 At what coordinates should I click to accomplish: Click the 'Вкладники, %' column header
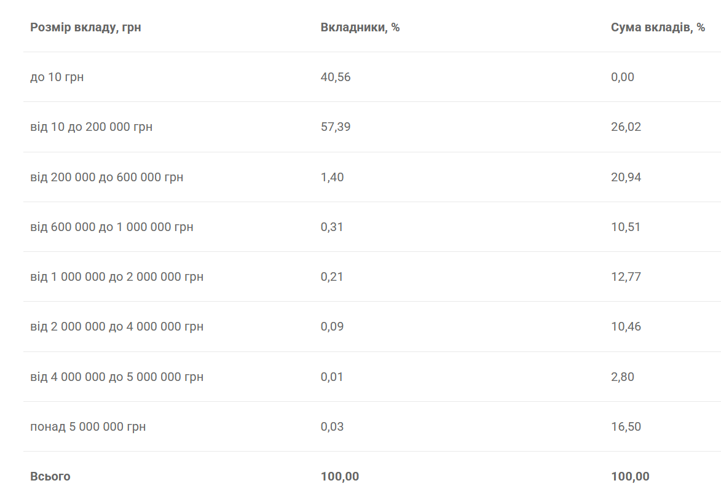tap(360, 28)
